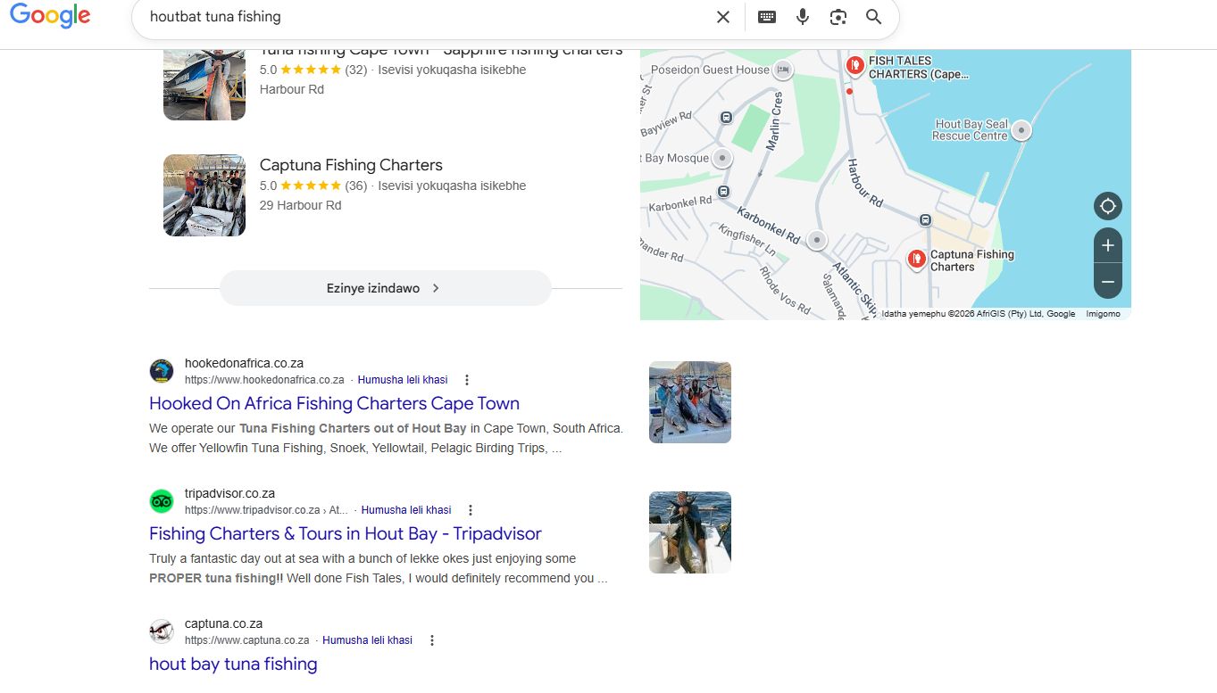This screenshot has height=693, width=1217.
Task: Open the Tripadvisor result thumbnail
Action: coord(690,532)
